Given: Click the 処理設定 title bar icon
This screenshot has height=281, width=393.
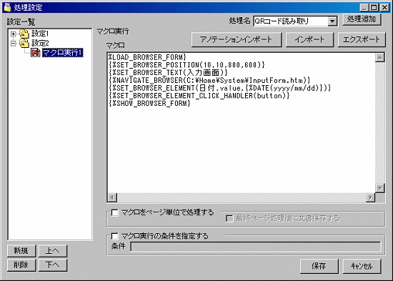Looking at the screenshot, I should coord(8,7).
